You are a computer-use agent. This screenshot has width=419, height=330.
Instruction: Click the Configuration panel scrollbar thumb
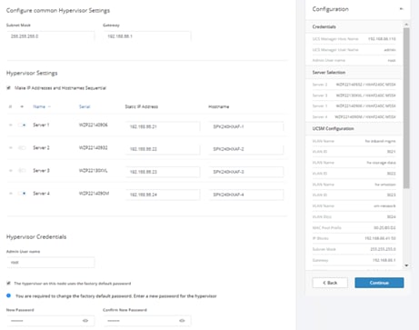(x=406, y=108)
